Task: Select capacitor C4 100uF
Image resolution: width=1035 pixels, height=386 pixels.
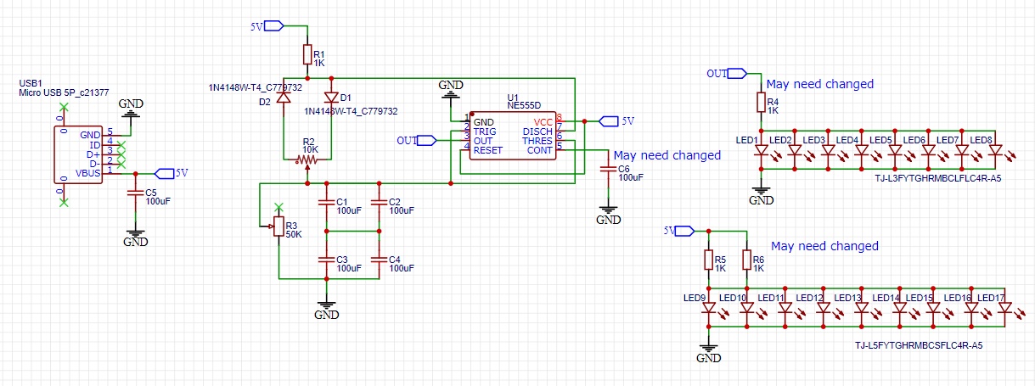Action: click(378, 260)
